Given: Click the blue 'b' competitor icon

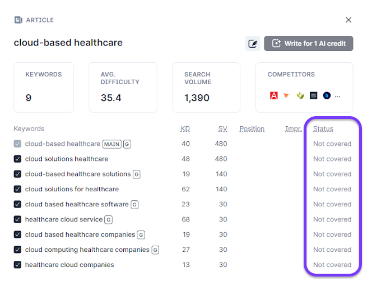Looking at the screenshot, I should pos(327,96).
